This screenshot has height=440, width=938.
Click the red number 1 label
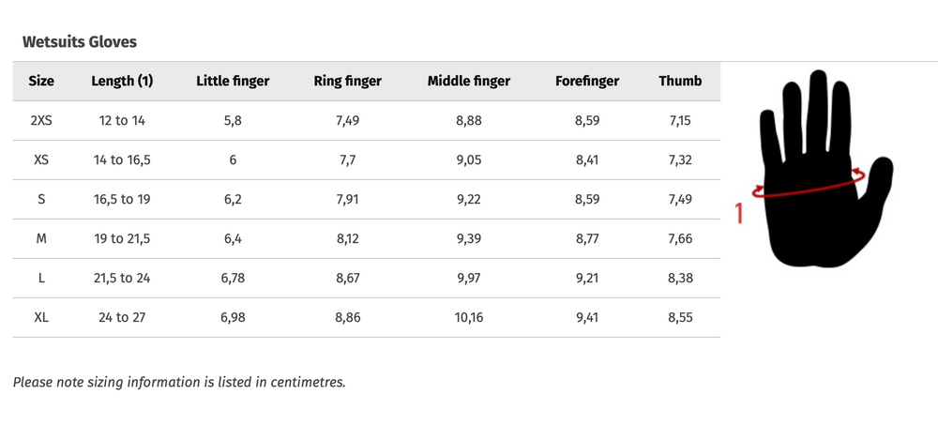click(x=739, y=214)
